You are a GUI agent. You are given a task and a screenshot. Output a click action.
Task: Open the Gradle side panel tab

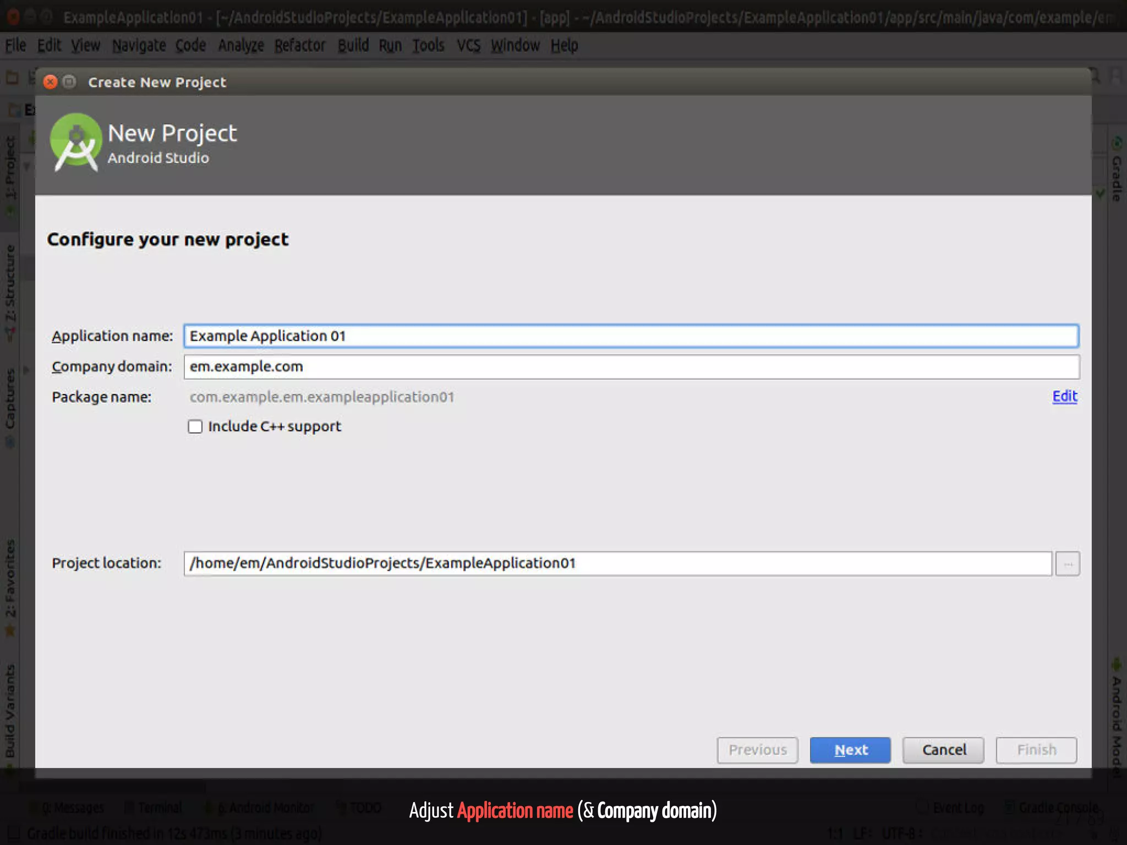point(1117,171)
